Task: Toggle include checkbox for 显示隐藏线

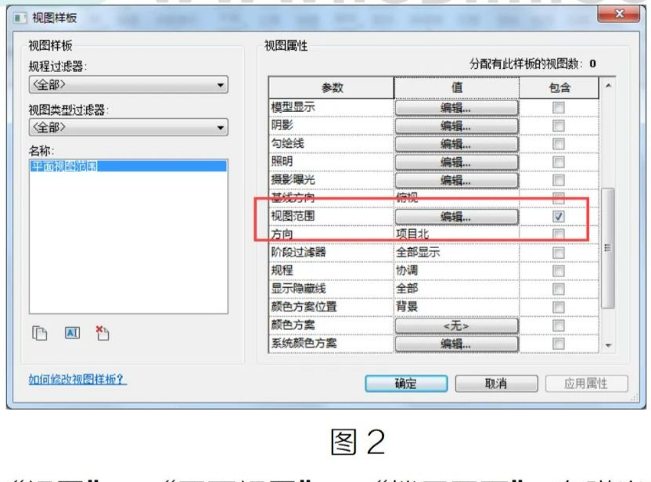Action: (x=559, y=289)
